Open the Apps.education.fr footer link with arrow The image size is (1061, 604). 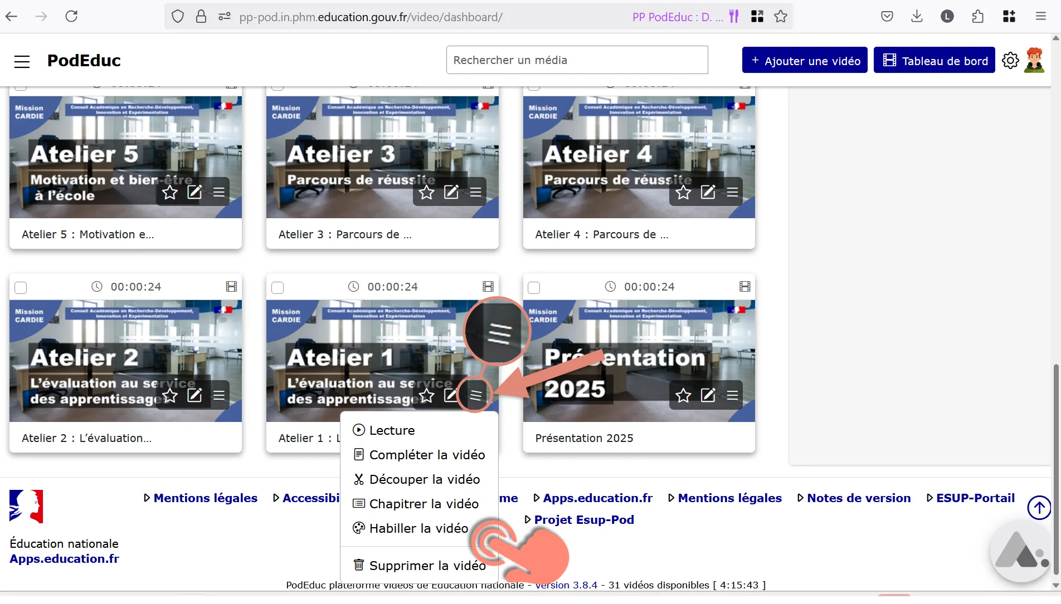point(597,499)
